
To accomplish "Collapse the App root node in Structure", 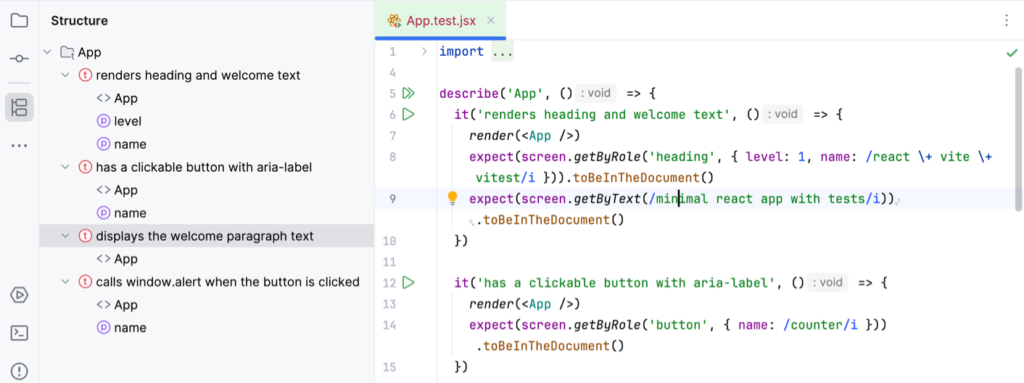I will point(47,52).
